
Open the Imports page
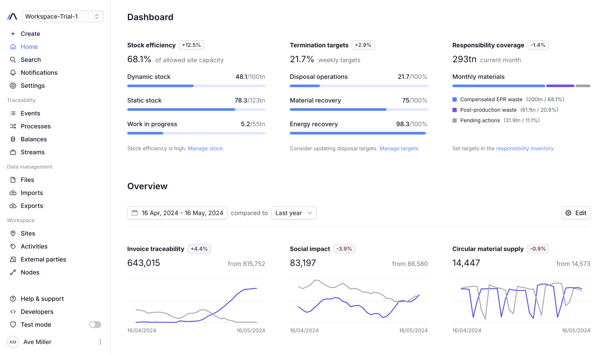[32, 193]
